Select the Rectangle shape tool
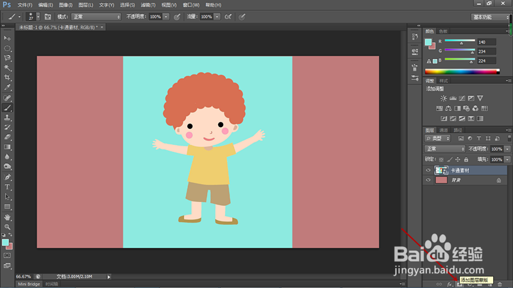The width and height of the screenshot is (513, 288). pos(7,207)
